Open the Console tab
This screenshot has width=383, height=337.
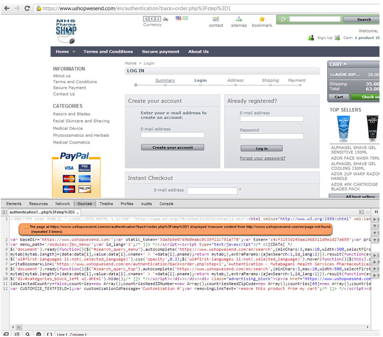point(166,204)
